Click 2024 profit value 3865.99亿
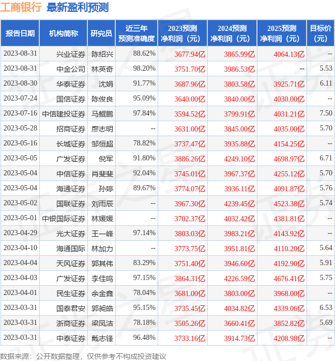335x361 pixels. tap(239, 54)
